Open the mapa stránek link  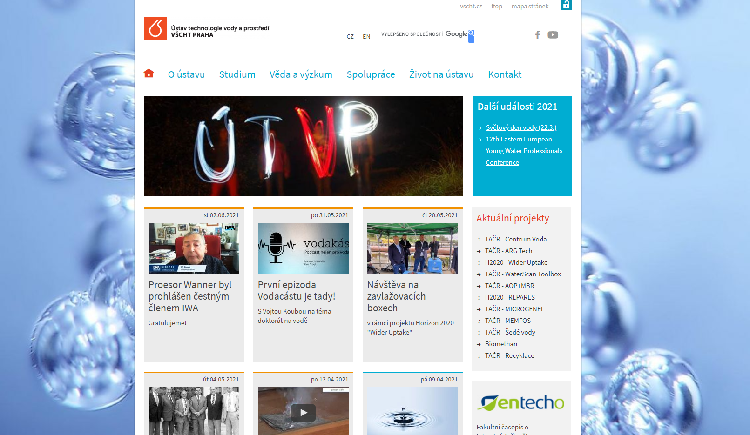[x=530, y=7]
